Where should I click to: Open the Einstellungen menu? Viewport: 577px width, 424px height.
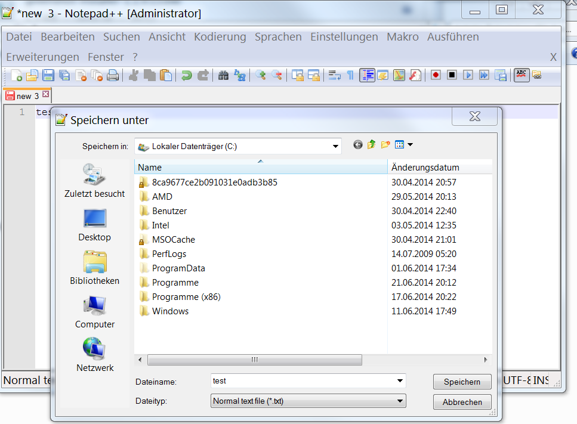pos(344,37)
